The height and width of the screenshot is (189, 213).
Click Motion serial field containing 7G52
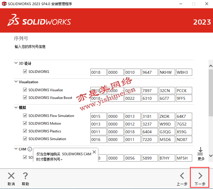(184, 124)
